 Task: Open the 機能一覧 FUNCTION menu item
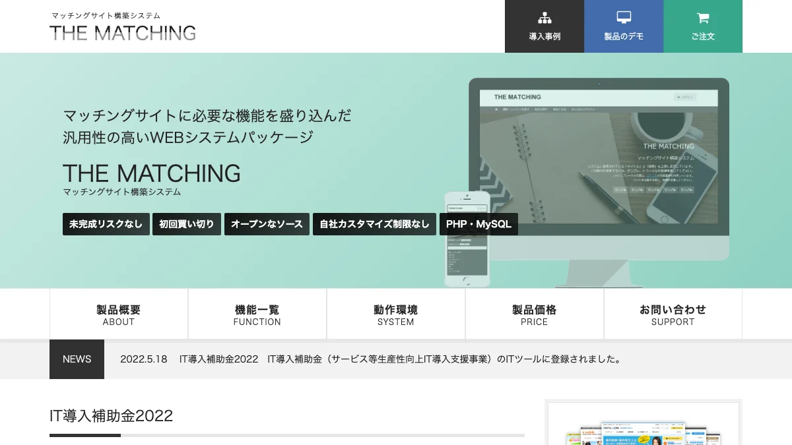[x=257, y=314]
